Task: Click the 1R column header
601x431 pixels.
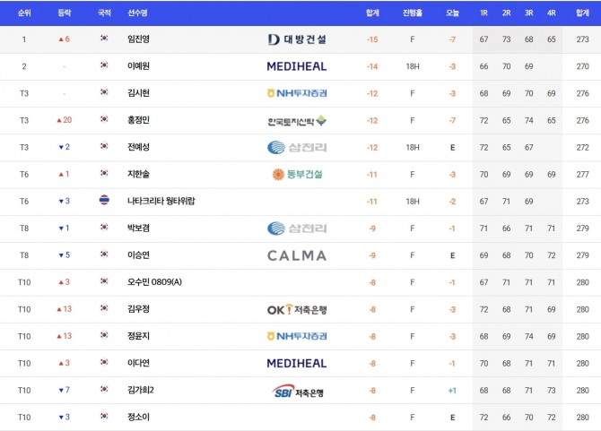Action: [x=484, y=13]
